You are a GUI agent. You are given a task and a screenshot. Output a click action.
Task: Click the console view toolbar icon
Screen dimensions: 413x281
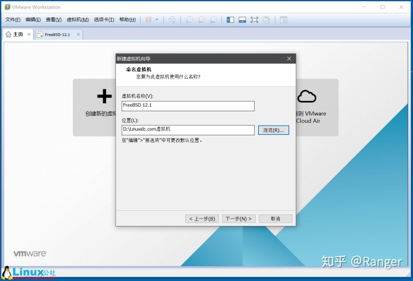point(283,19)
